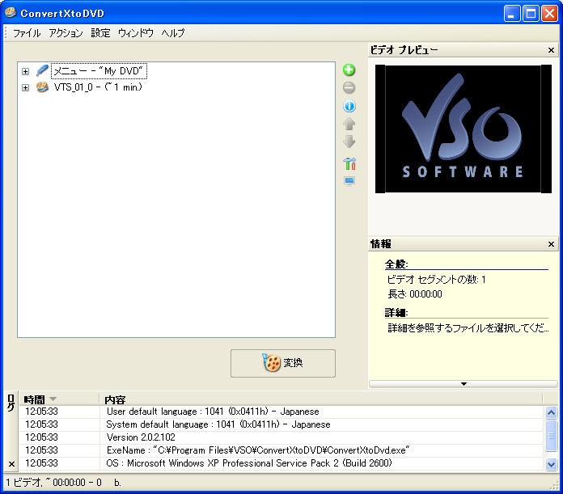Expand the VTS_01_0 tree node

coord(25,87)
